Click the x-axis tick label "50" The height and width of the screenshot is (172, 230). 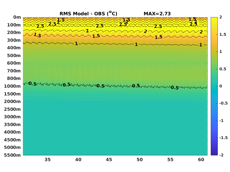[140, 160]
